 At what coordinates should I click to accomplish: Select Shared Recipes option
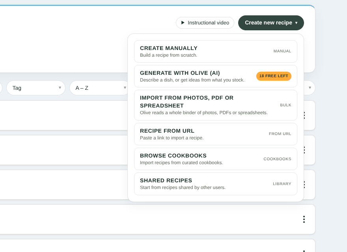click(x=216, y=184)
